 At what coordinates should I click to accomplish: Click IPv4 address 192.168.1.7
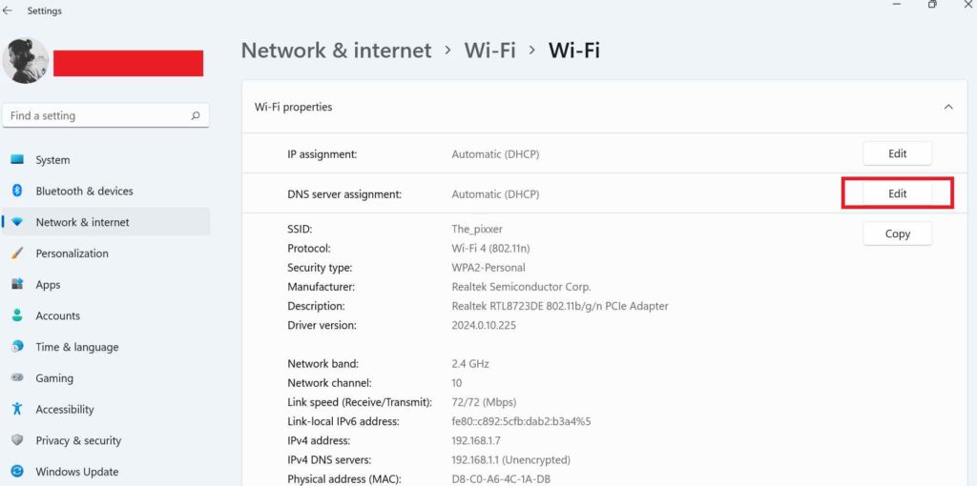point(476,440)
